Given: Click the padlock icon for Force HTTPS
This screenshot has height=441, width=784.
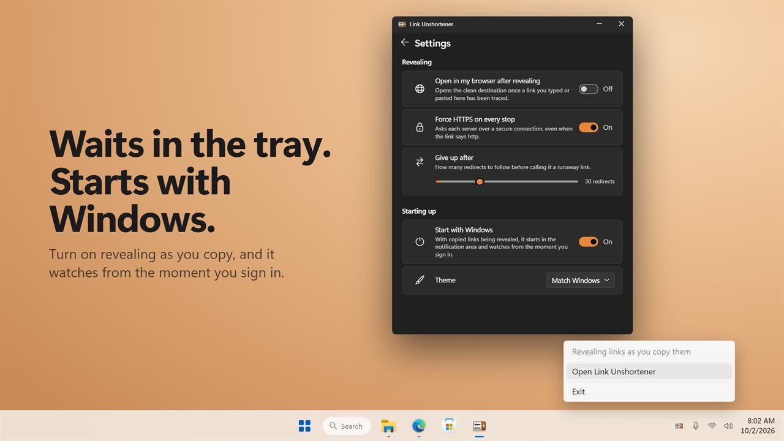Looking at the screenshot, I should point(420,127).
